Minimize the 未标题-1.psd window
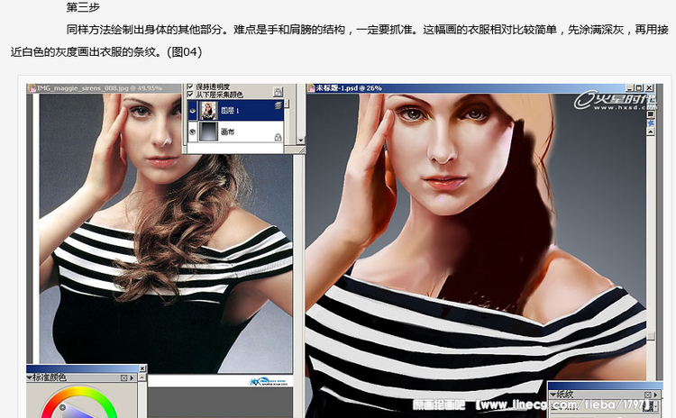Image resolution: width=676 pixels, height=418 pixels. pyautogui.click(x=630, y=88)
